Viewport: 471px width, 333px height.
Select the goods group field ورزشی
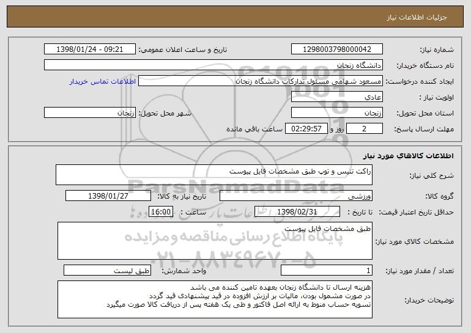(296, 196)
